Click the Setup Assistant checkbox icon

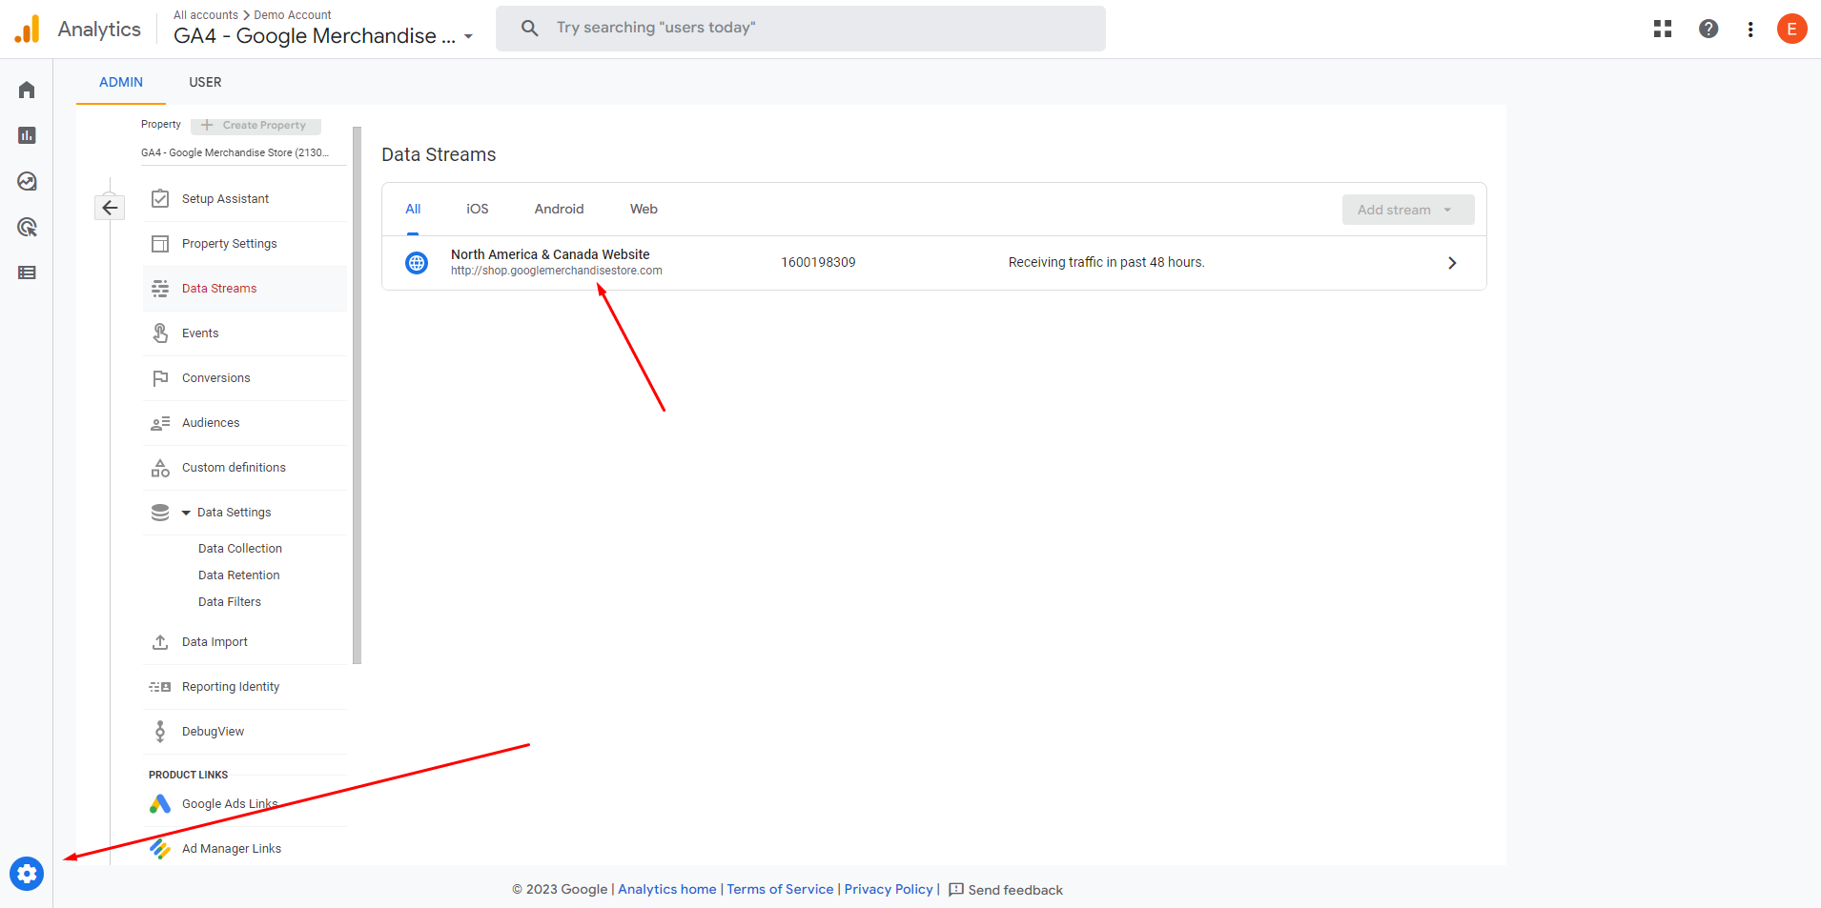click(160, 198)
